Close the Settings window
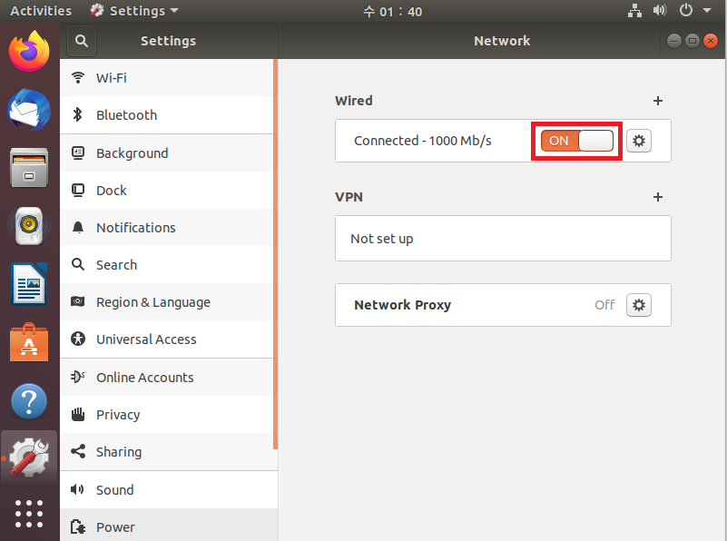This screenshot has height=541, width=727. [711, 41]
